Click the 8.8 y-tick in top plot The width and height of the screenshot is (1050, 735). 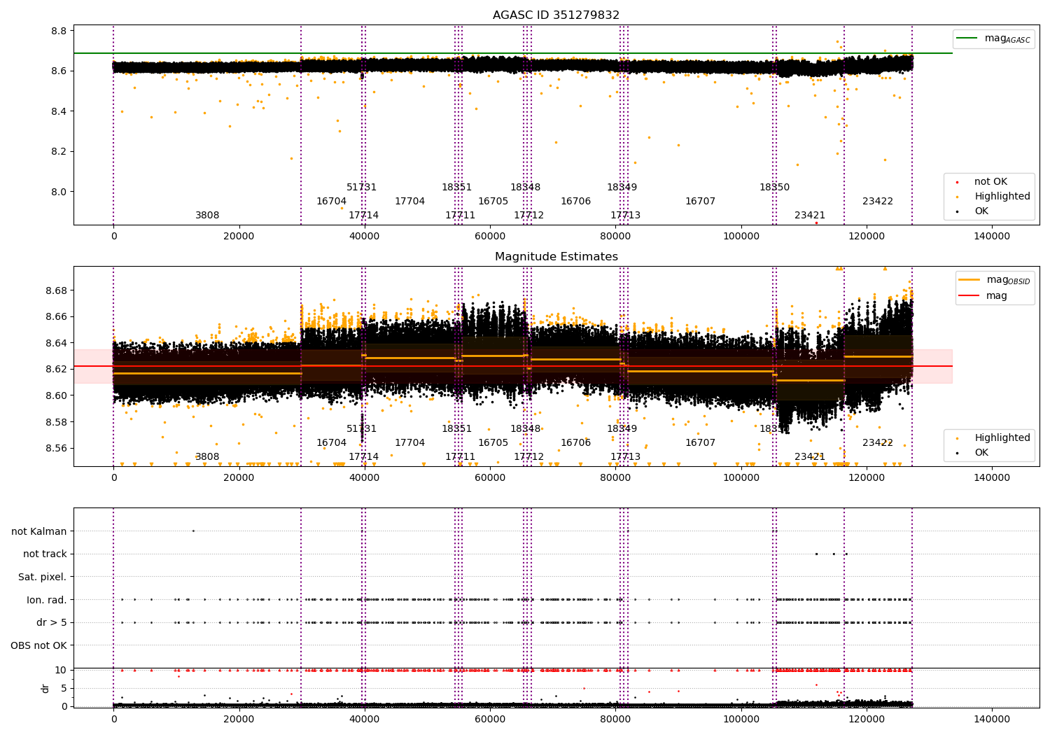(x=59, y=31)
